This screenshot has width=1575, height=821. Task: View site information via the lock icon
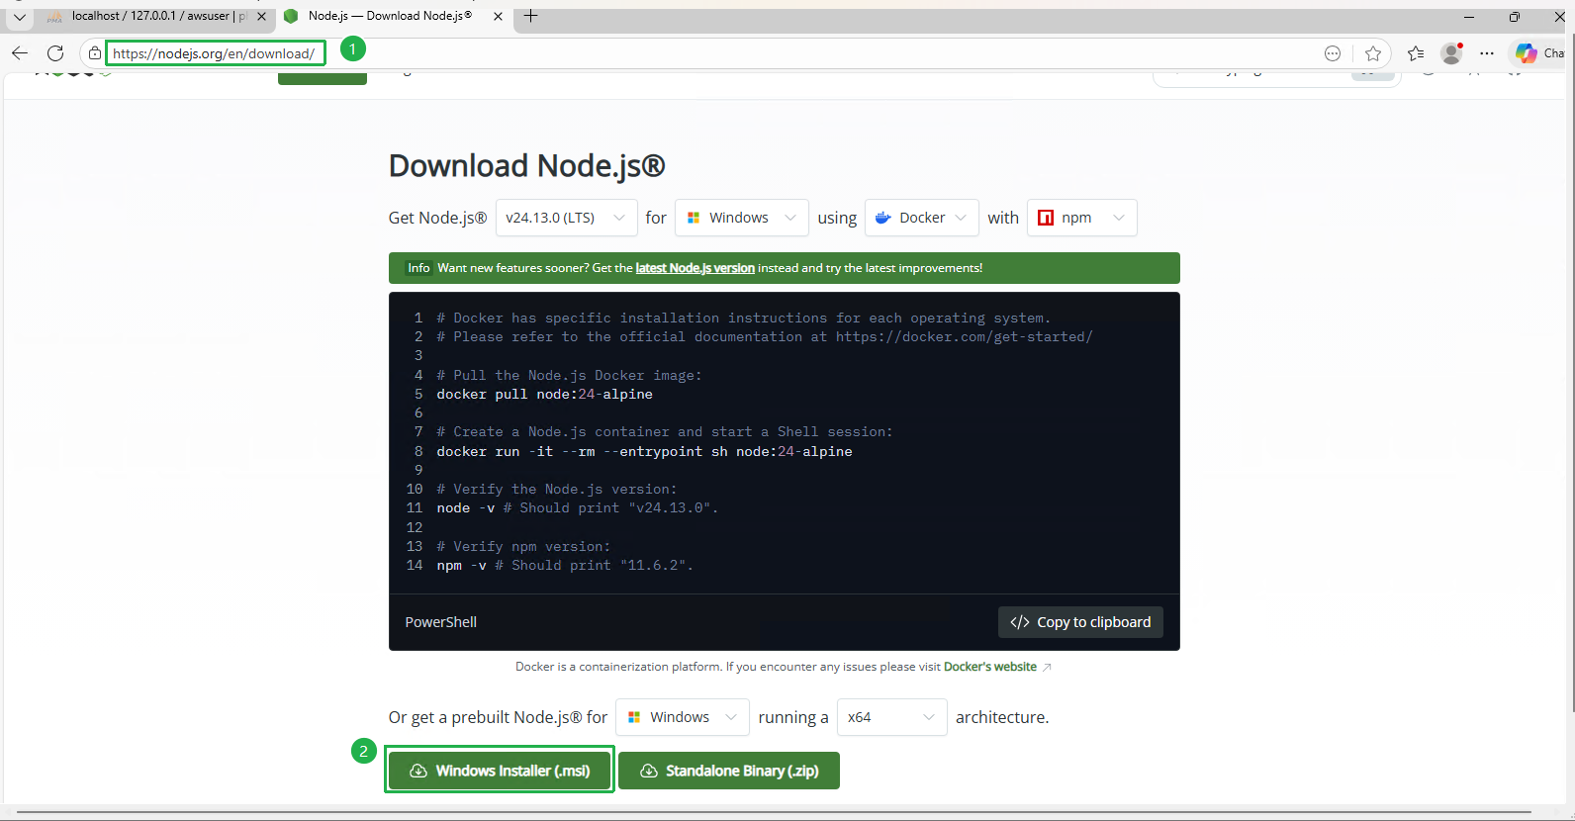(94, 53)
